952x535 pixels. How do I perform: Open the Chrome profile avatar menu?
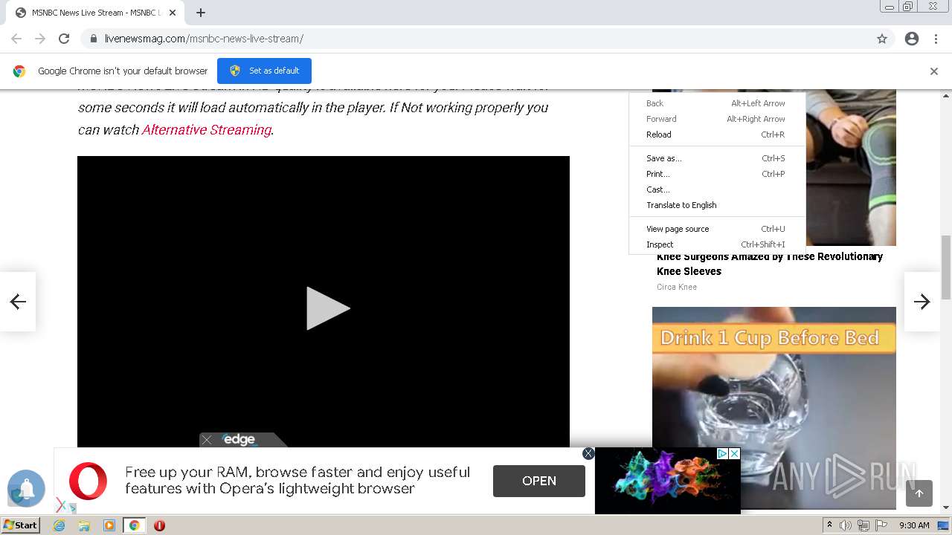tap(912, 39)
